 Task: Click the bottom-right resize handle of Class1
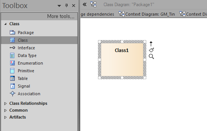pos(145,78)
